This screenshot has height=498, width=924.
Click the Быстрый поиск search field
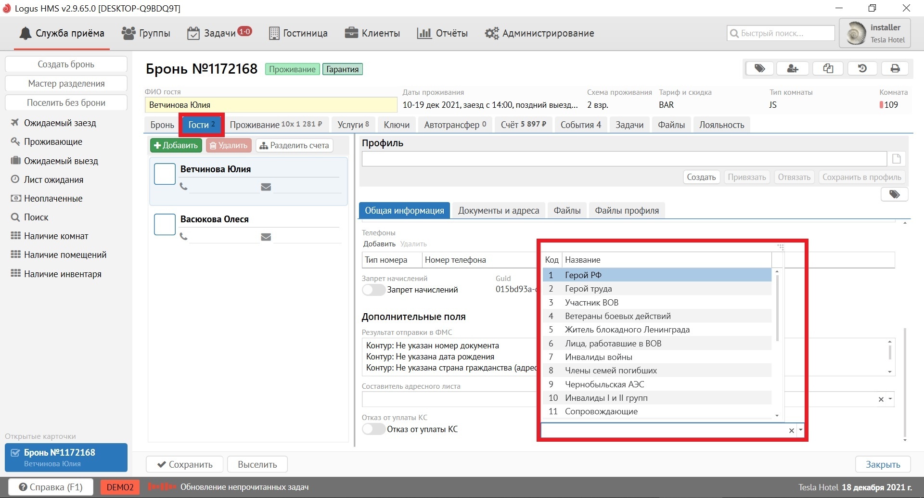781,33
